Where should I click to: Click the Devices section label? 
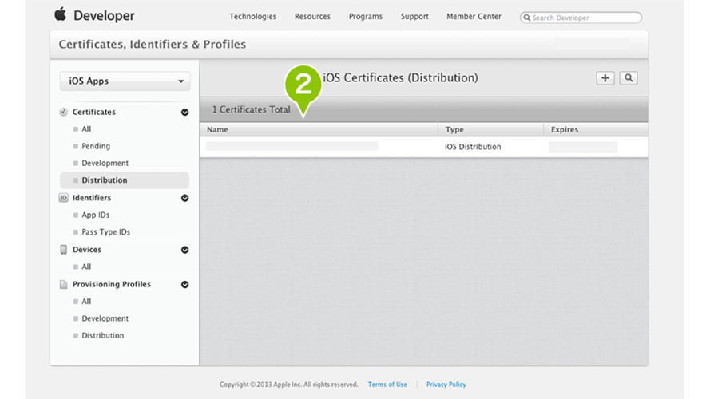pos(87,250)
